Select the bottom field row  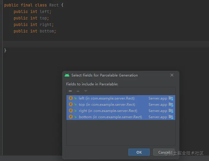[121, 117]
